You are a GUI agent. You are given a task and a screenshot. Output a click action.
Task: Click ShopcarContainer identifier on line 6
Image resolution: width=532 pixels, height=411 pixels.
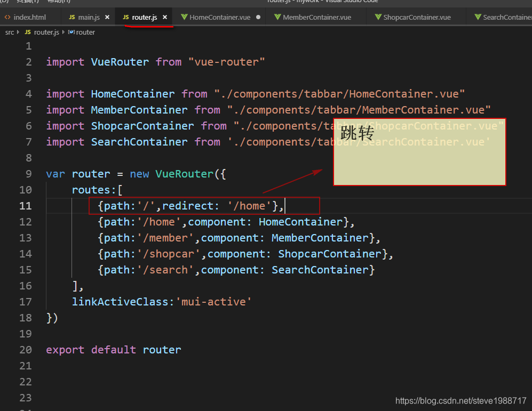click(x=142, y=126)
